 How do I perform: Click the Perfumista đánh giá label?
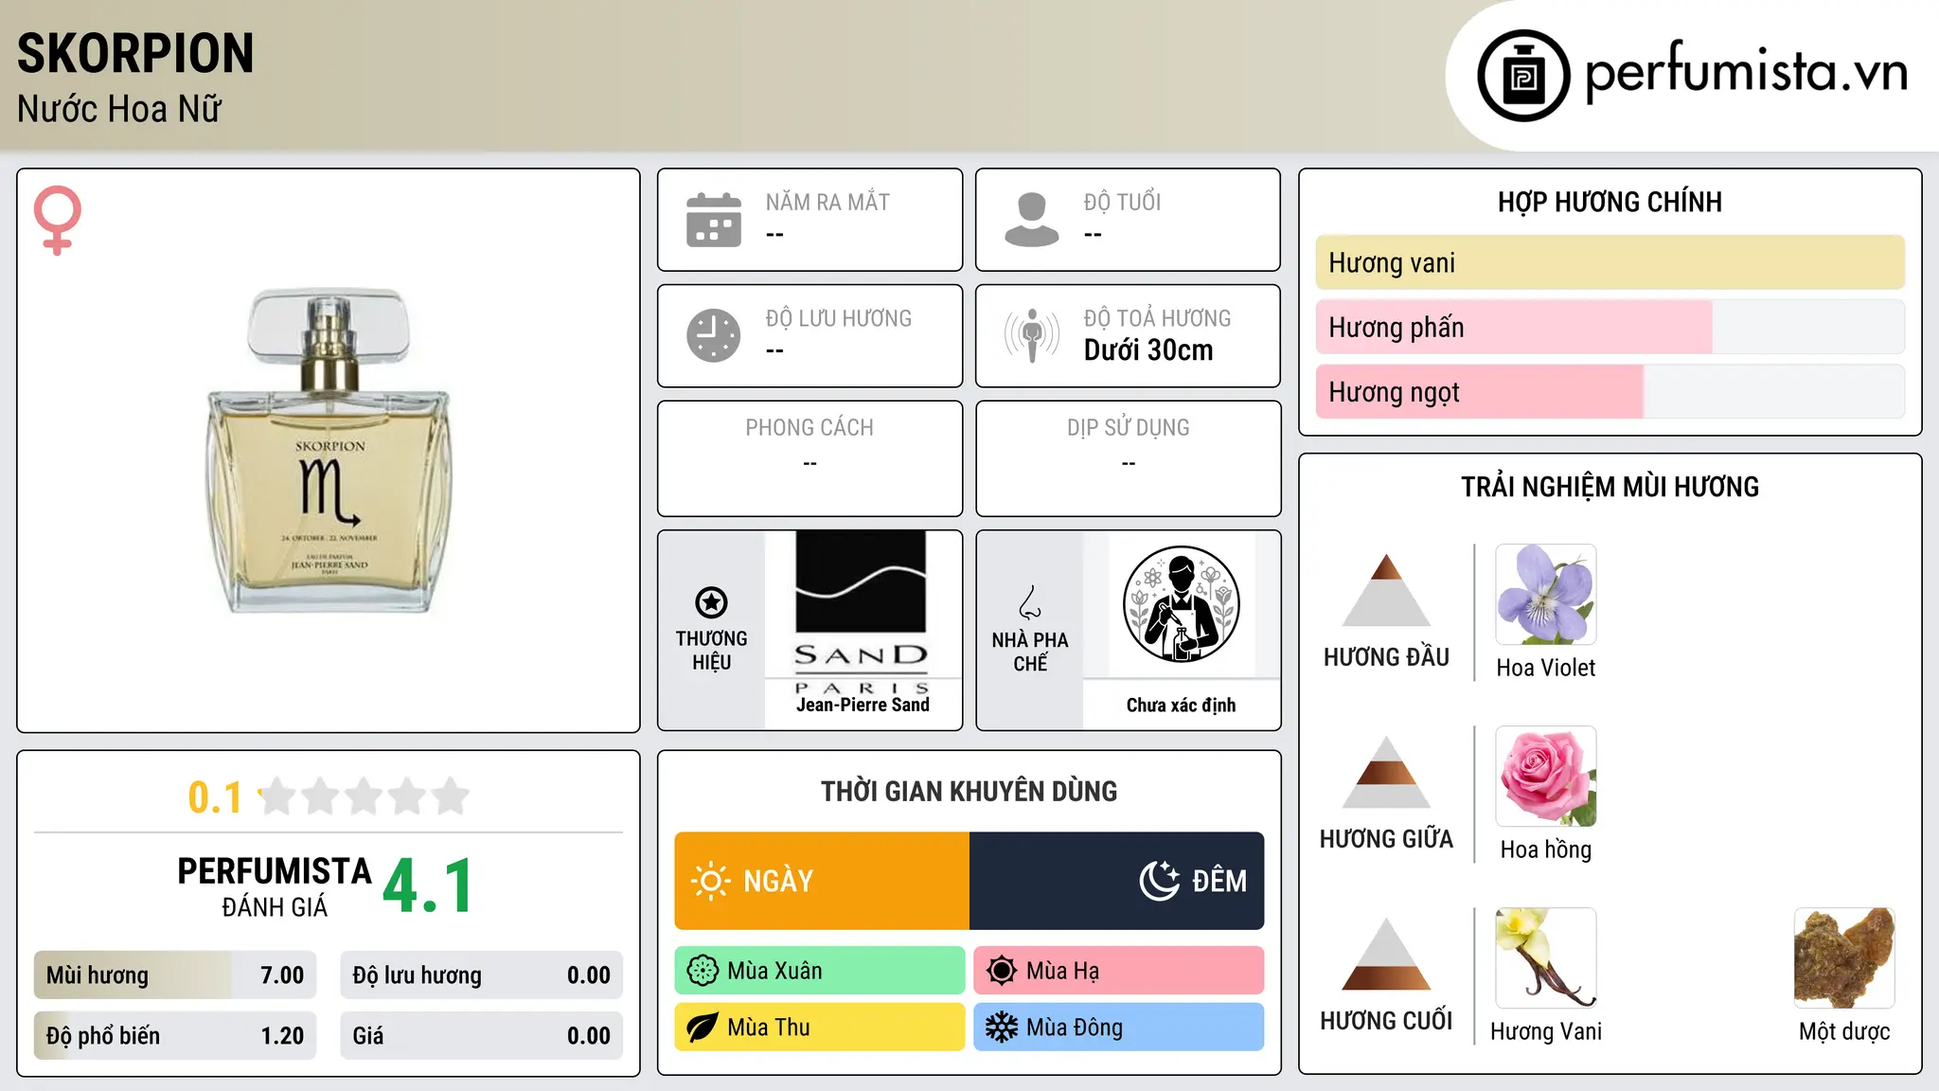click(275, 886)
